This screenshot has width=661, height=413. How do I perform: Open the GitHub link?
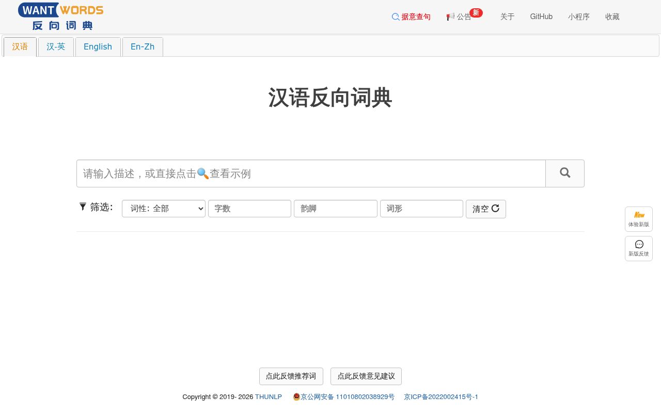(541, 17)
